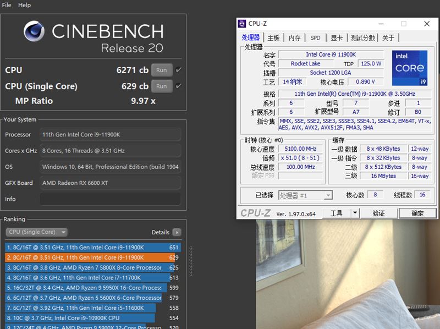Screen dimensions: 440x329
Task: Toggle the CPU test checkbox
Action: tap(178, 70)
